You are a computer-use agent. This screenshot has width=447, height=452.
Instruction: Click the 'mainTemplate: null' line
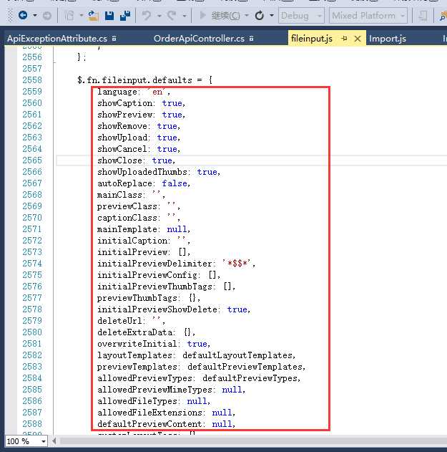click(x=144, y=229)
